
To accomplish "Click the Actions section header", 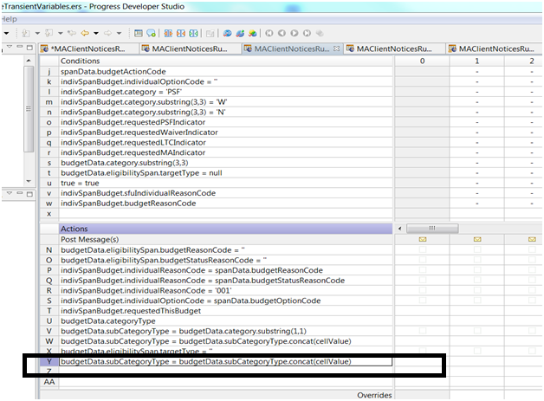I will coord(226,229).
